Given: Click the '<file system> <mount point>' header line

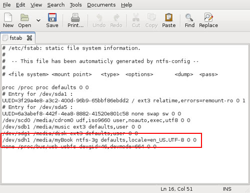Looking at the screenshot, I should 110,74.
